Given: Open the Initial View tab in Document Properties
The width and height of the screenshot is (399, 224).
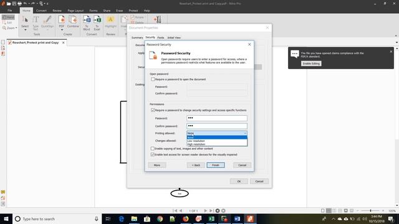Looking at the screenshot, I should click(174, 37).
